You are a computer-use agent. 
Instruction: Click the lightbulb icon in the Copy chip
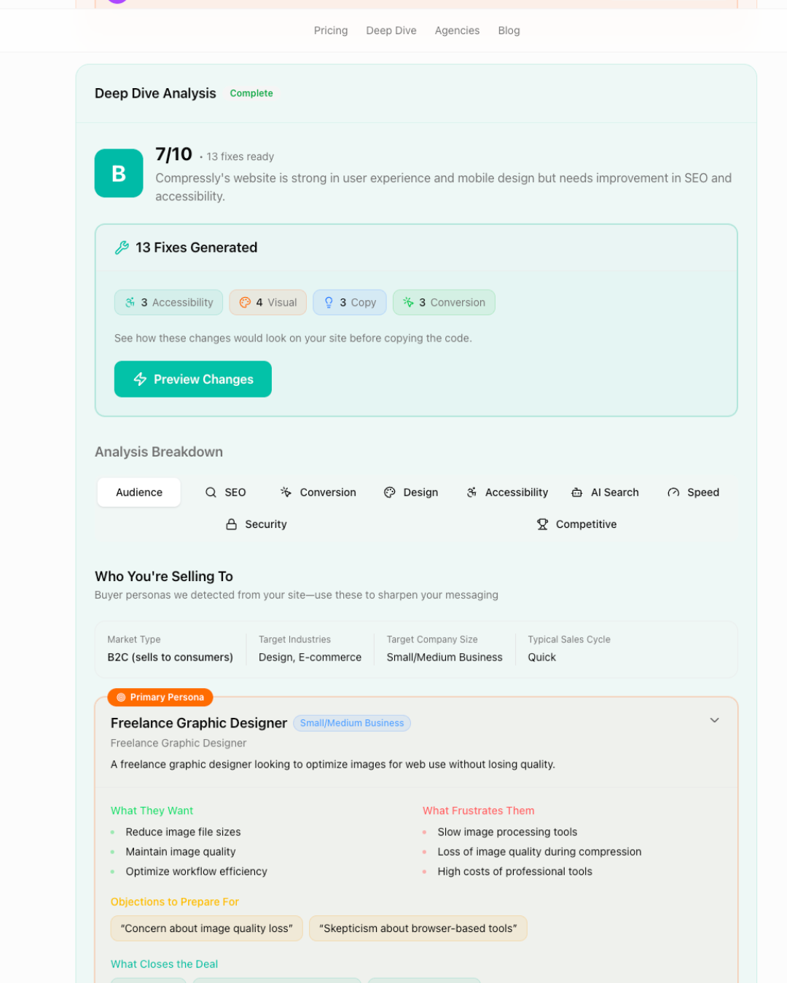(x=329, y=302)
